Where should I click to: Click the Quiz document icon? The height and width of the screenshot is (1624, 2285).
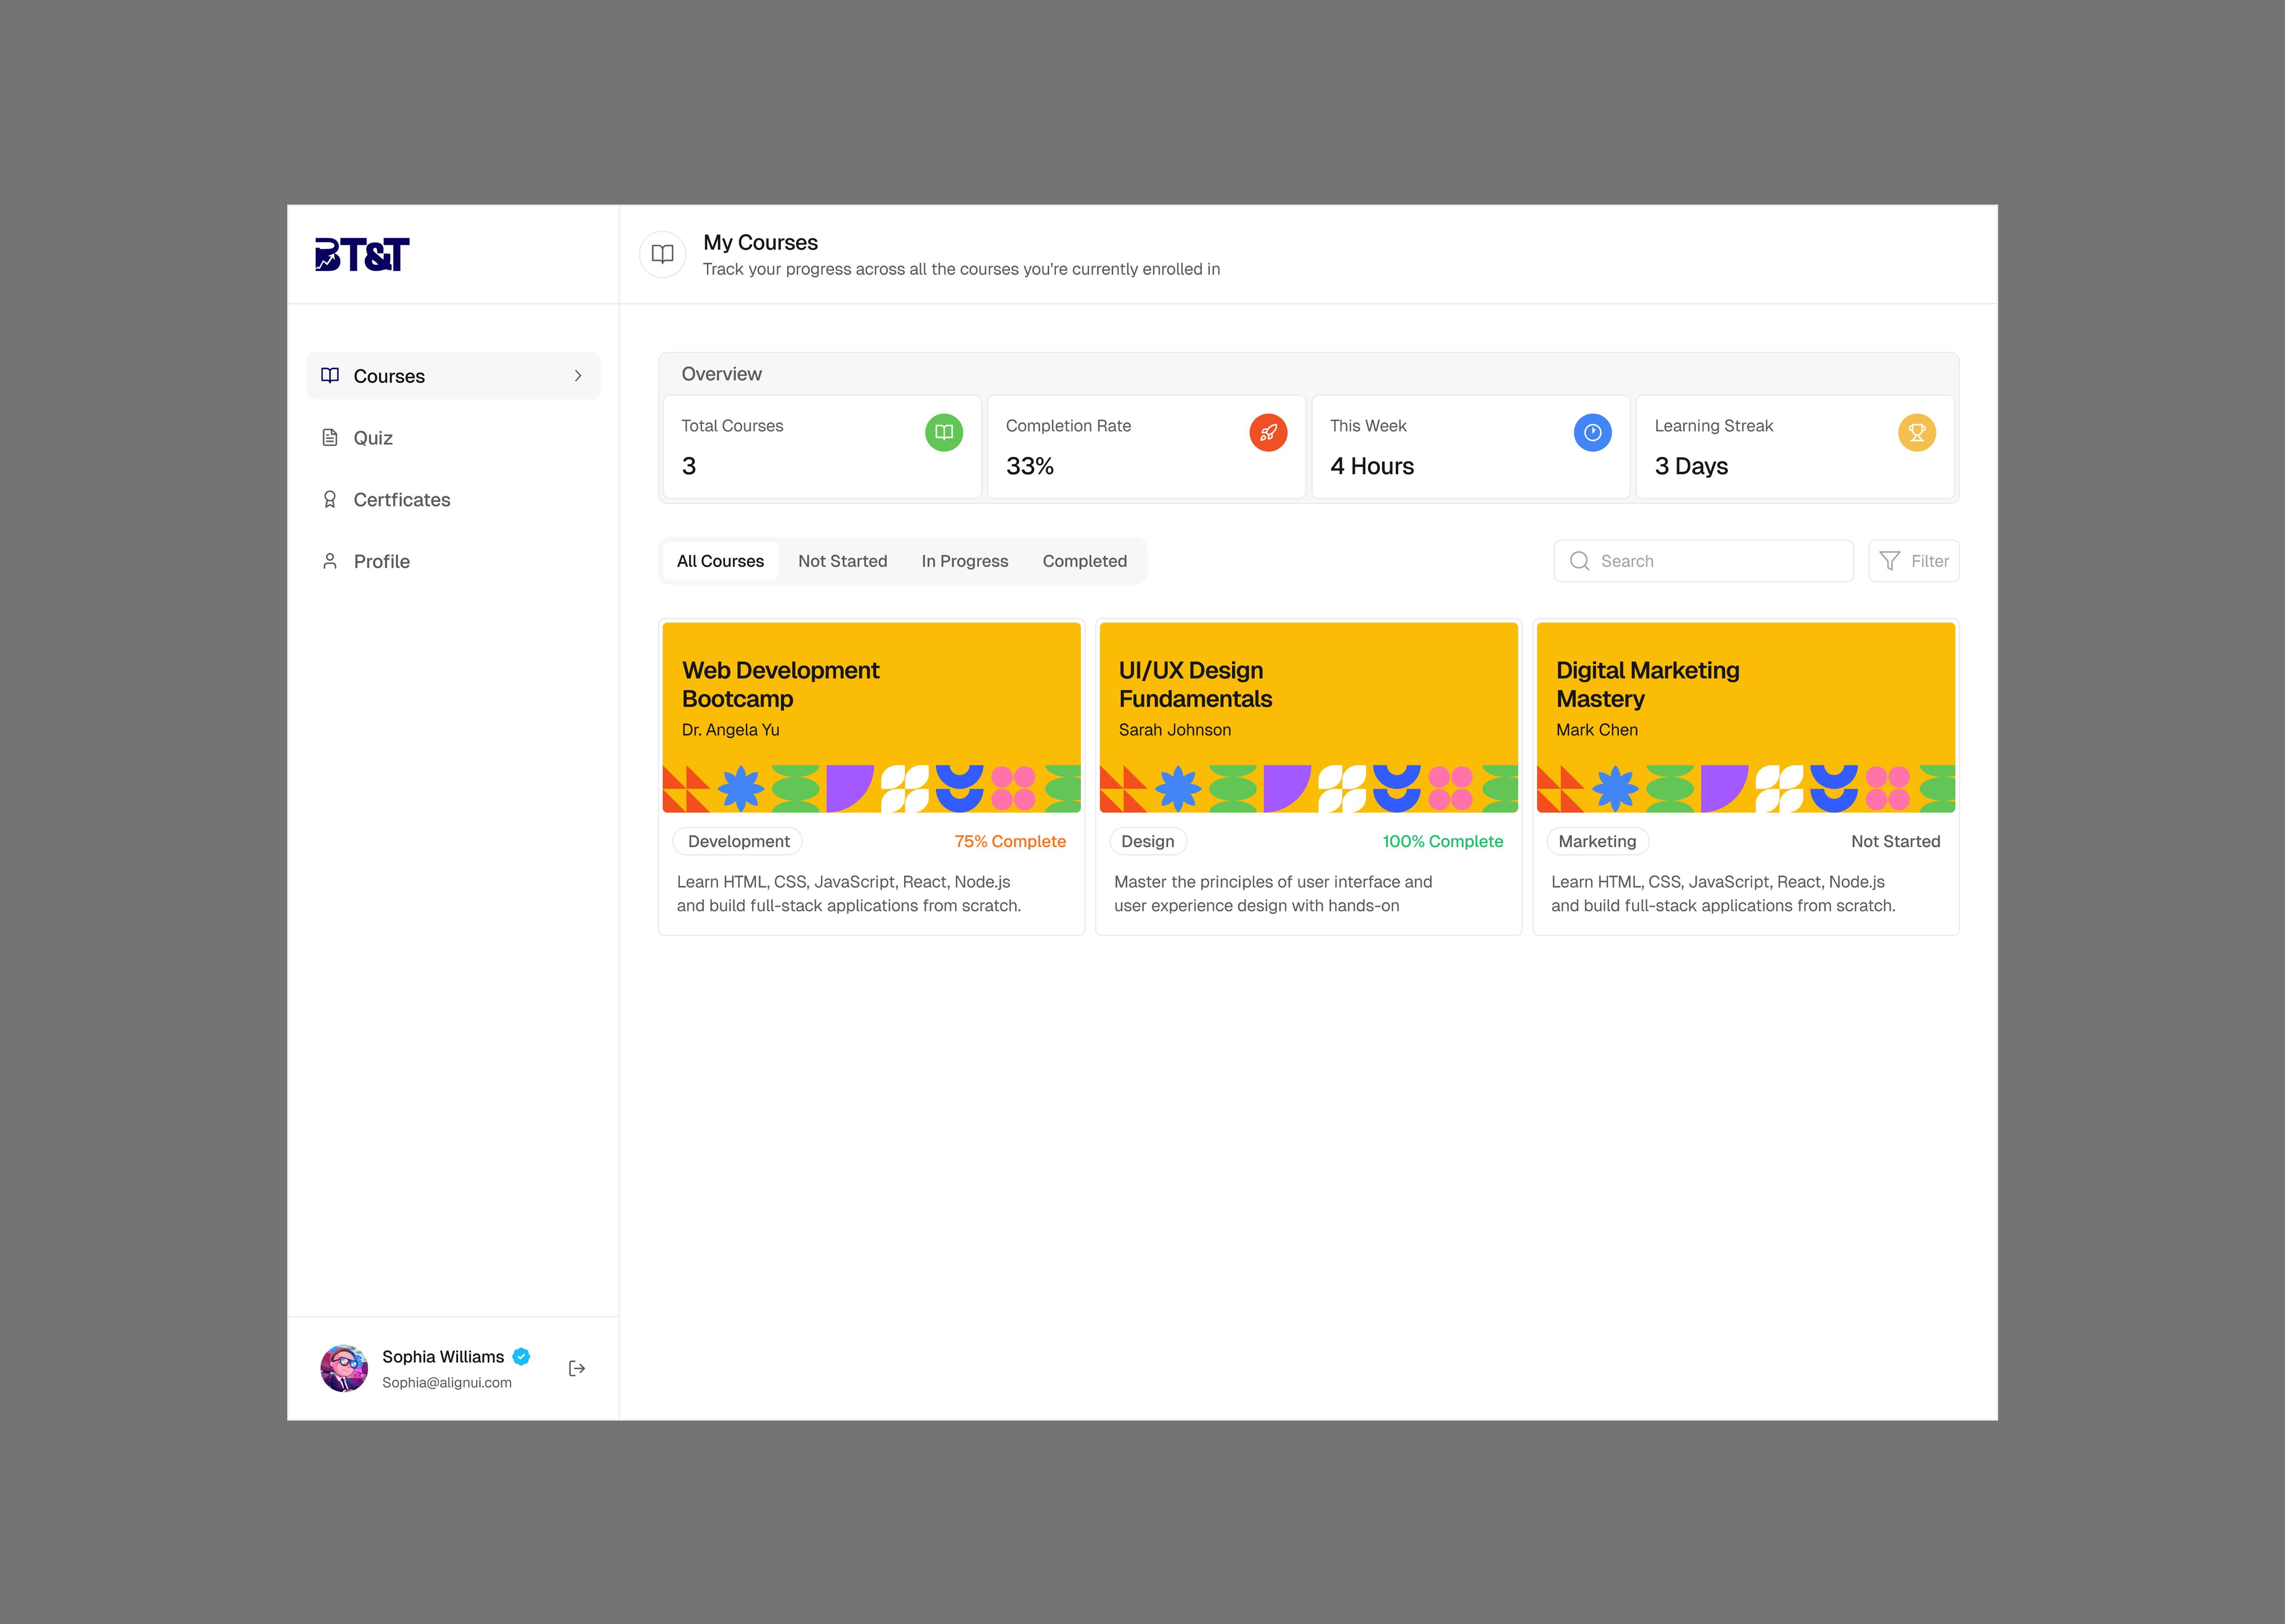(330, 438)
